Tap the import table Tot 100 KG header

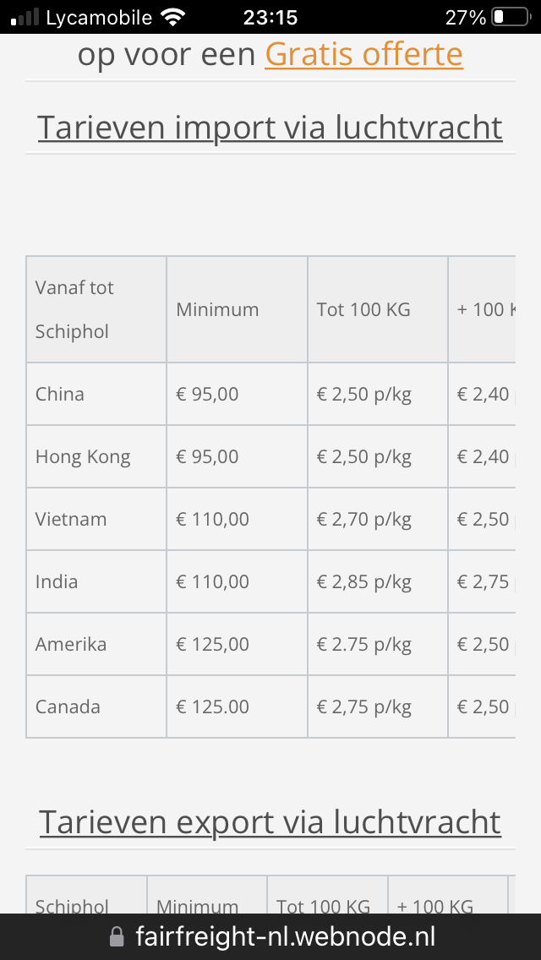(x=363, y=309)
